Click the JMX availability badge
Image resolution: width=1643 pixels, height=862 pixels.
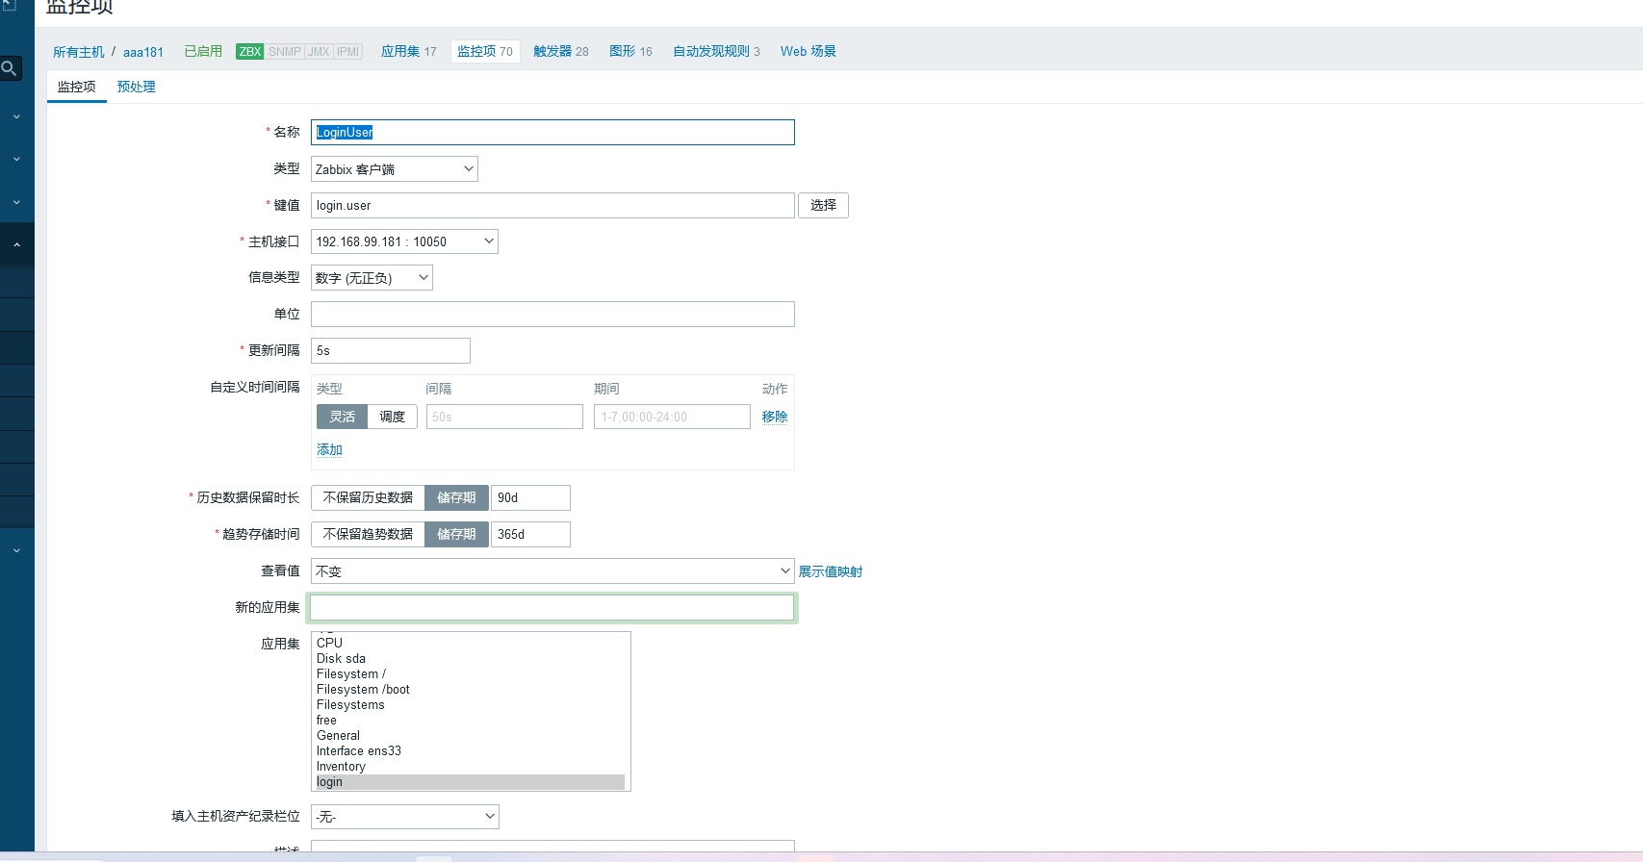(x=319, y=52)
